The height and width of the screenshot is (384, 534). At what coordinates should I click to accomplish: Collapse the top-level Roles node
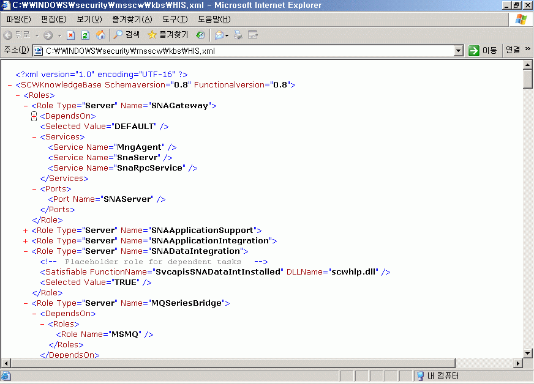tap(18, 95)
